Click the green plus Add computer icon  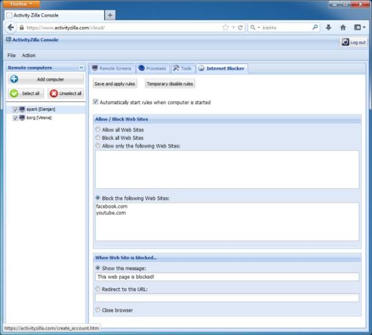tap(14, 79)
